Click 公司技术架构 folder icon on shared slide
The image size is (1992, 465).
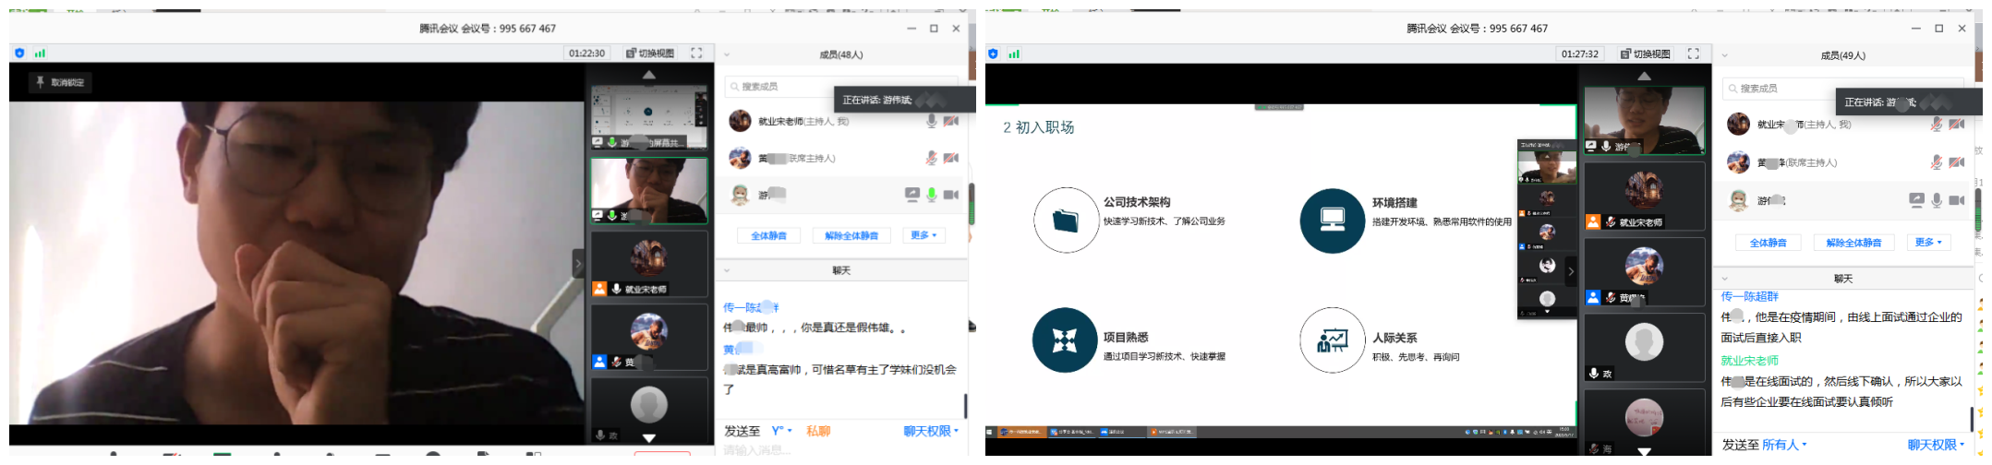pyautogui.click(x=1066, y=220)
